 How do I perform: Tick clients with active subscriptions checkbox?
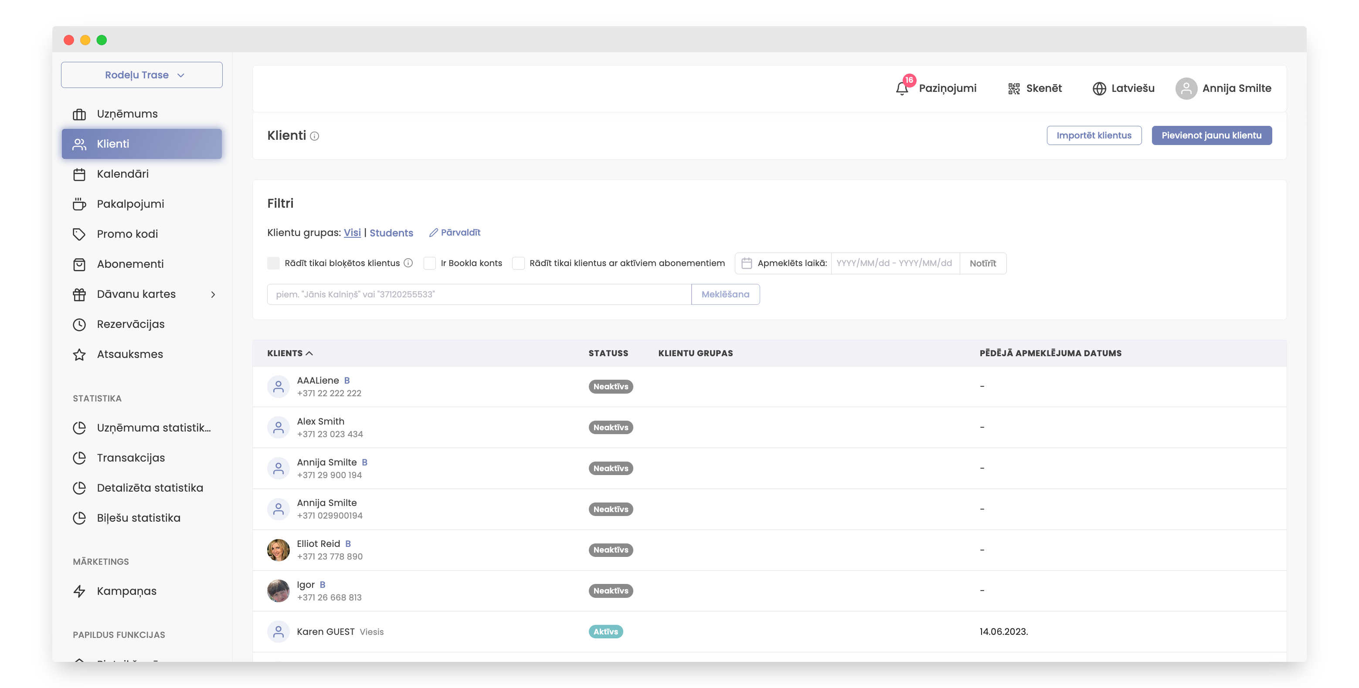pos(519,263)
